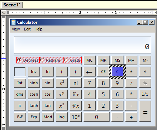Click the x squared button
Image resolution: width=157 pixels, height=130 pixels.
tap(62, 83)
